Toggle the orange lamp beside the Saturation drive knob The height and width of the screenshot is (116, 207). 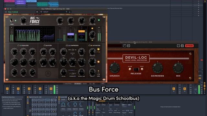[98, 62]
